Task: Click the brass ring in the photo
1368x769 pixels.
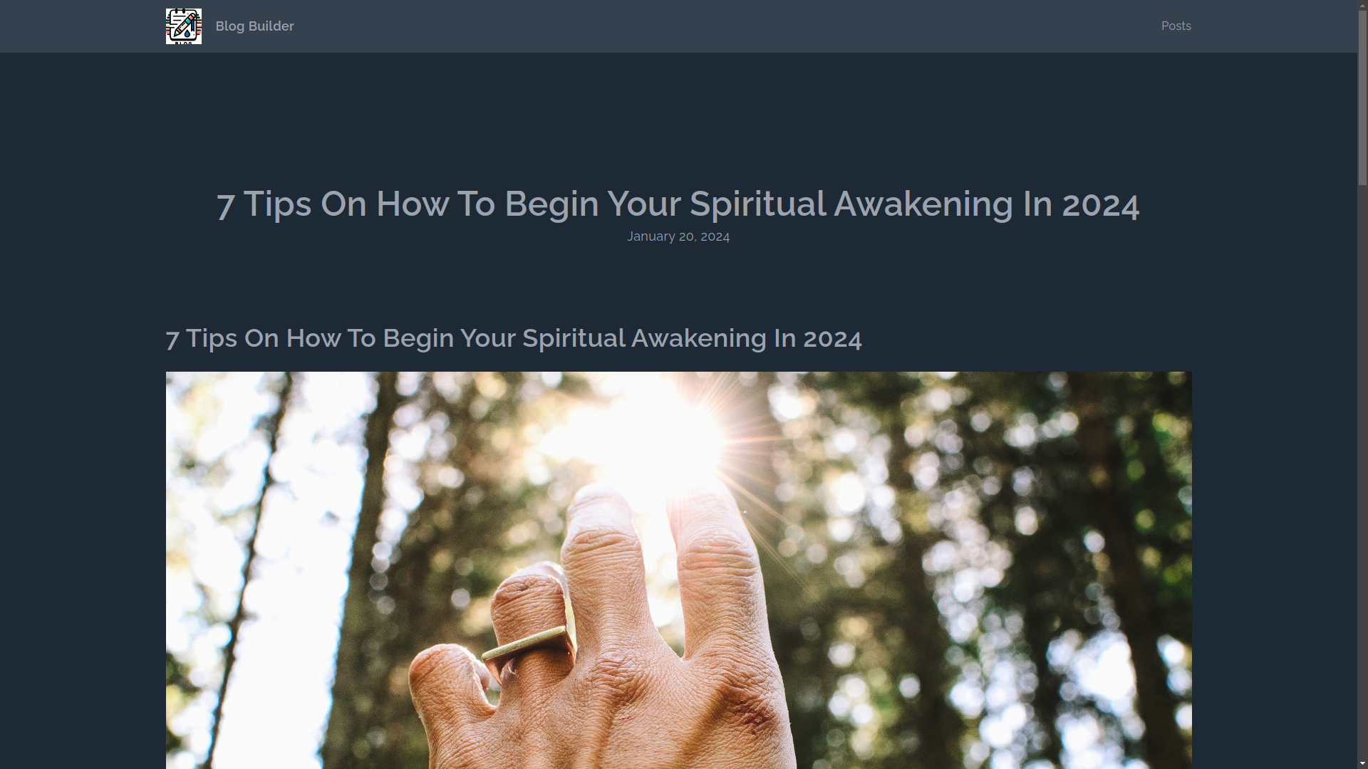Action: (x=527, y=644)
